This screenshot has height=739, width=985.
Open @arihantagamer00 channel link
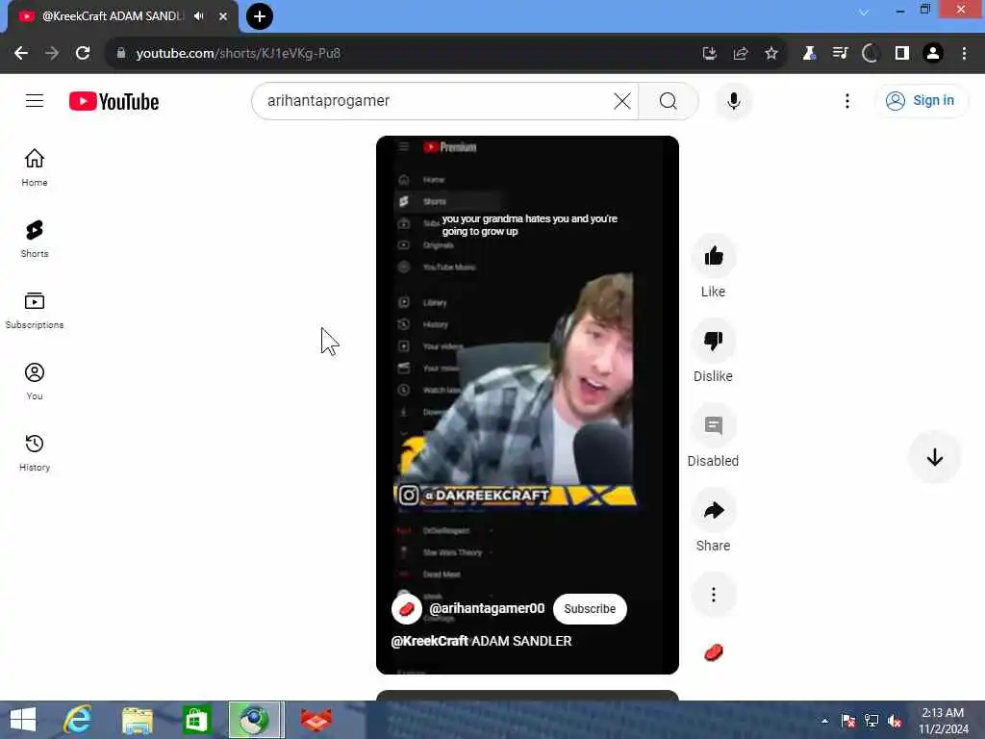point(486,608)
